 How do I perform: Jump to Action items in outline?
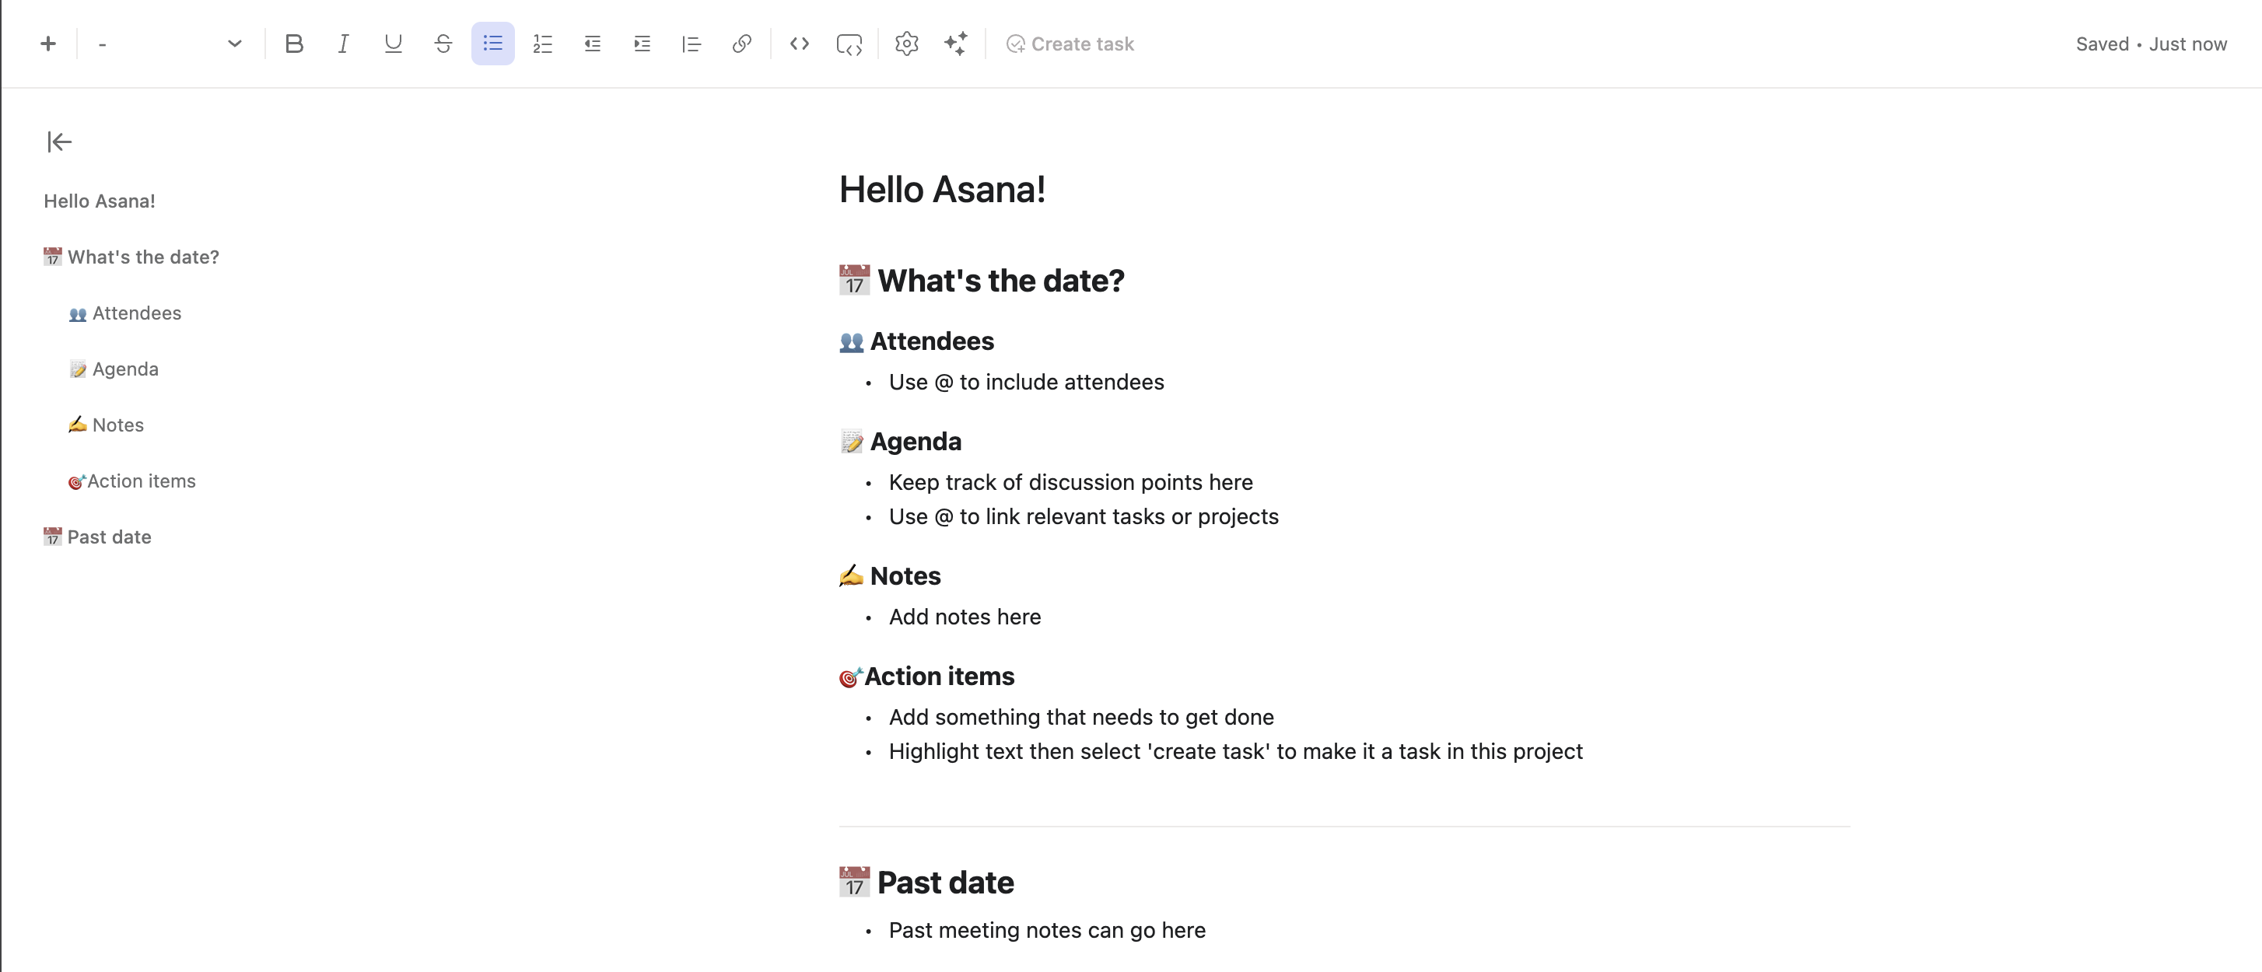tap(141, 481)
